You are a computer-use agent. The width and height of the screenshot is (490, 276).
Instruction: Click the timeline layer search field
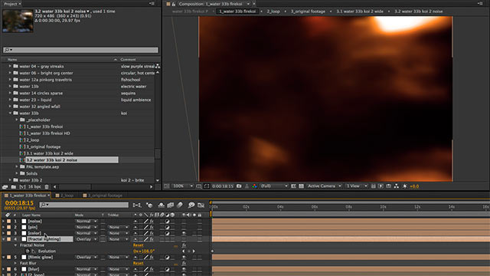pos(83,205)
